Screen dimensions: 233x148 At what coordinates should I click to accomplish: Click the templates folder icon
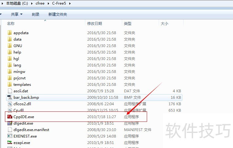tap(10, 84)
